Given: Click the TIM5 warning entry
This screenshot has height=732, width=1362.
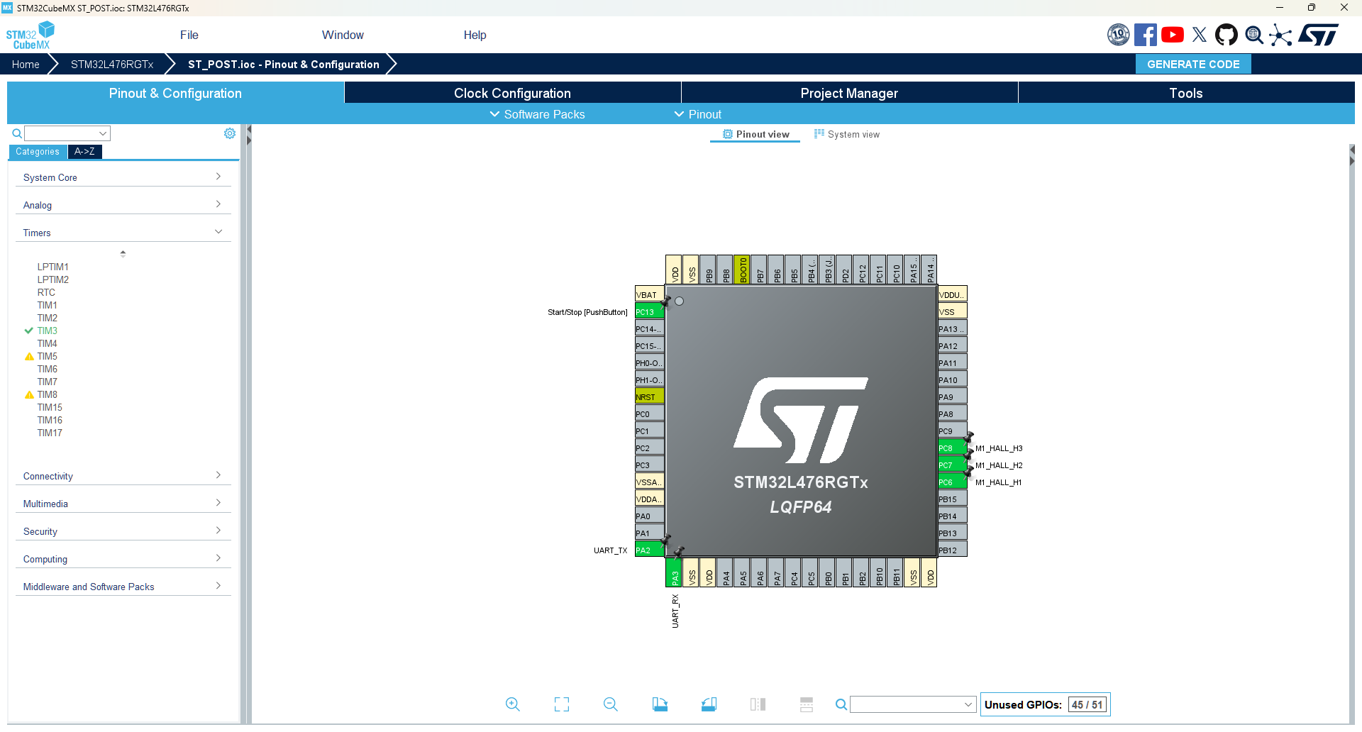Looking at the screenshot, I should pyautogui.click(x=48, y=356).
